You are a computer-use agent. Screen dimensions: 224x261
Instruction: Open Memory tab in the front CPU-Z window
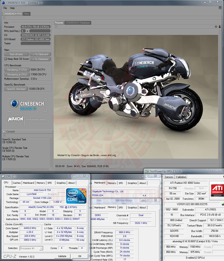click(41, 183)
